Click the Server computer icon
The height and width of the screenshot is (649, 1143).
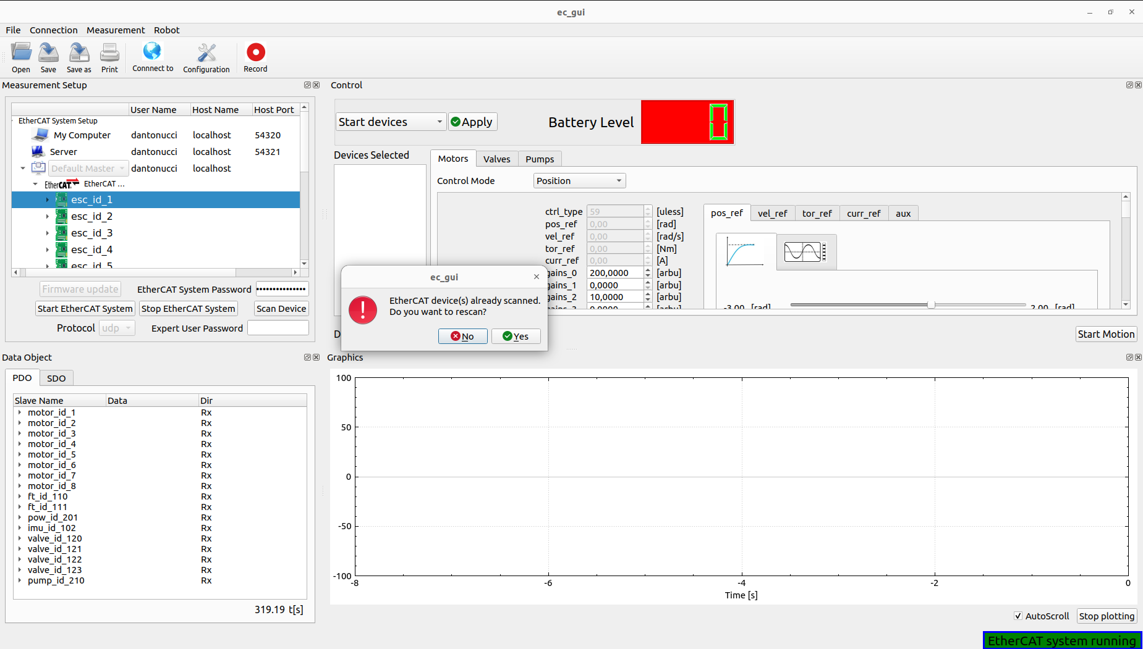click(x=38, y=151)
